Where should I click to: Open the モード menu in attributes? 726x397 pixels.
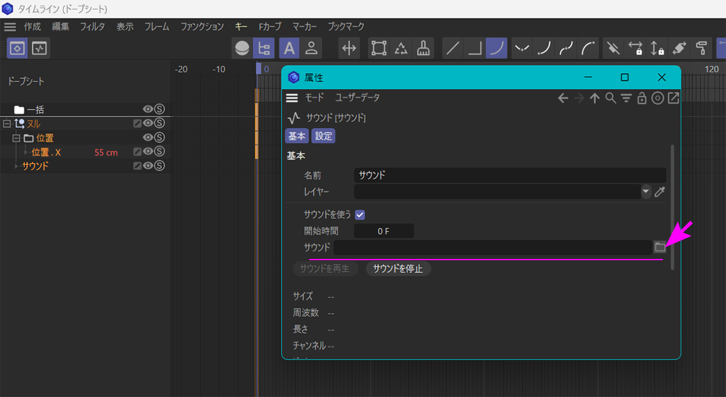point(314,98)
